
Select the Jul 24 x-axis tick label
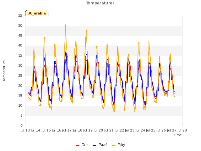(140, 130)
